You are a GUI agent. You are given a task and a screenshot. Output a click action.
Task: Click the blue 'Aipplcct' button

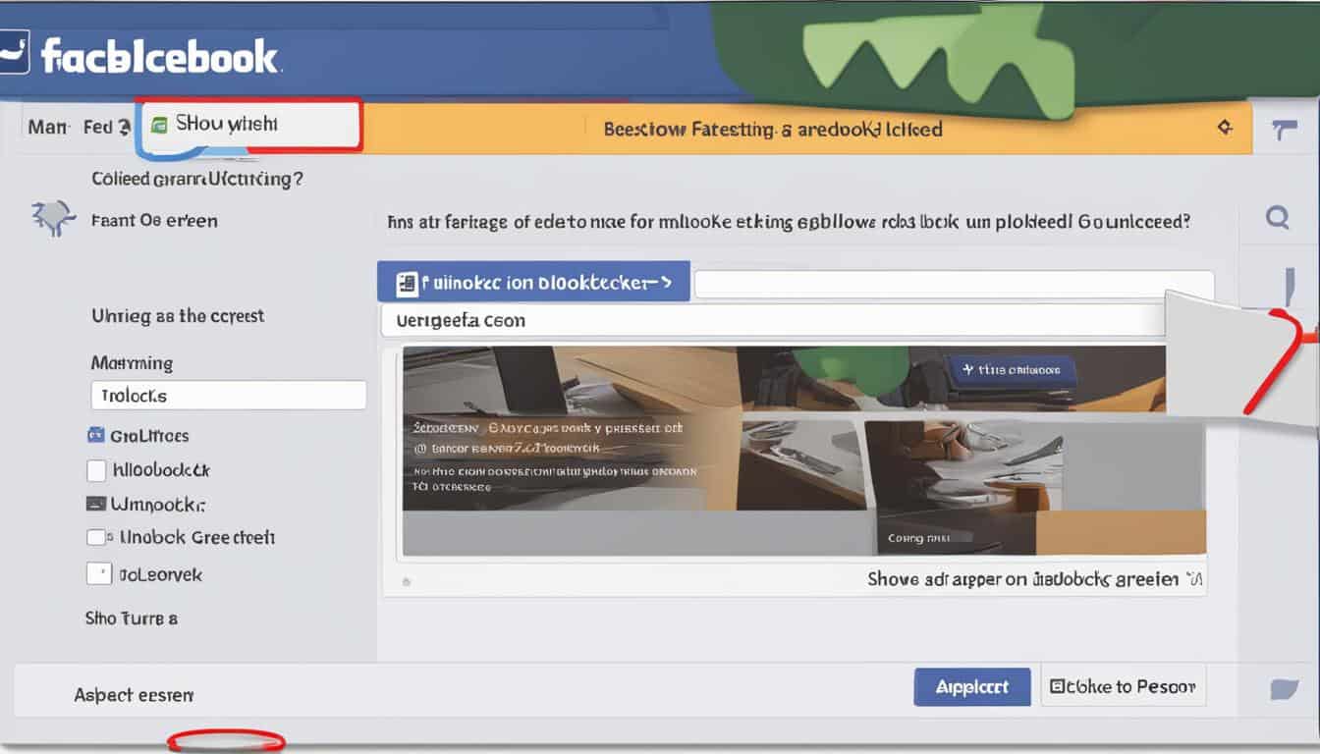971,686
